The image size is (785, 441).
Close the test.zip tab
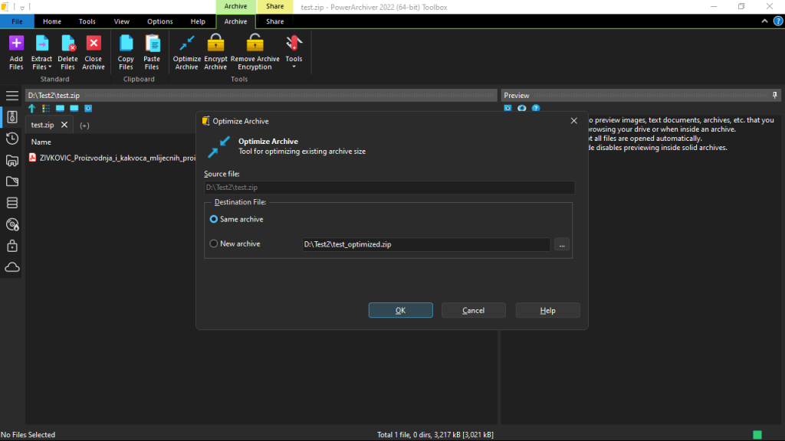(x=64, y=125)
